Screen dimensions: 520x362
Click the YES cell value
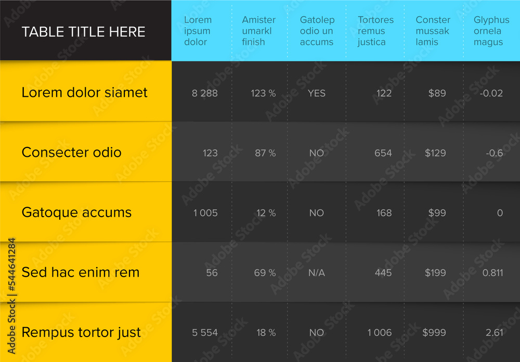(316, 93)
